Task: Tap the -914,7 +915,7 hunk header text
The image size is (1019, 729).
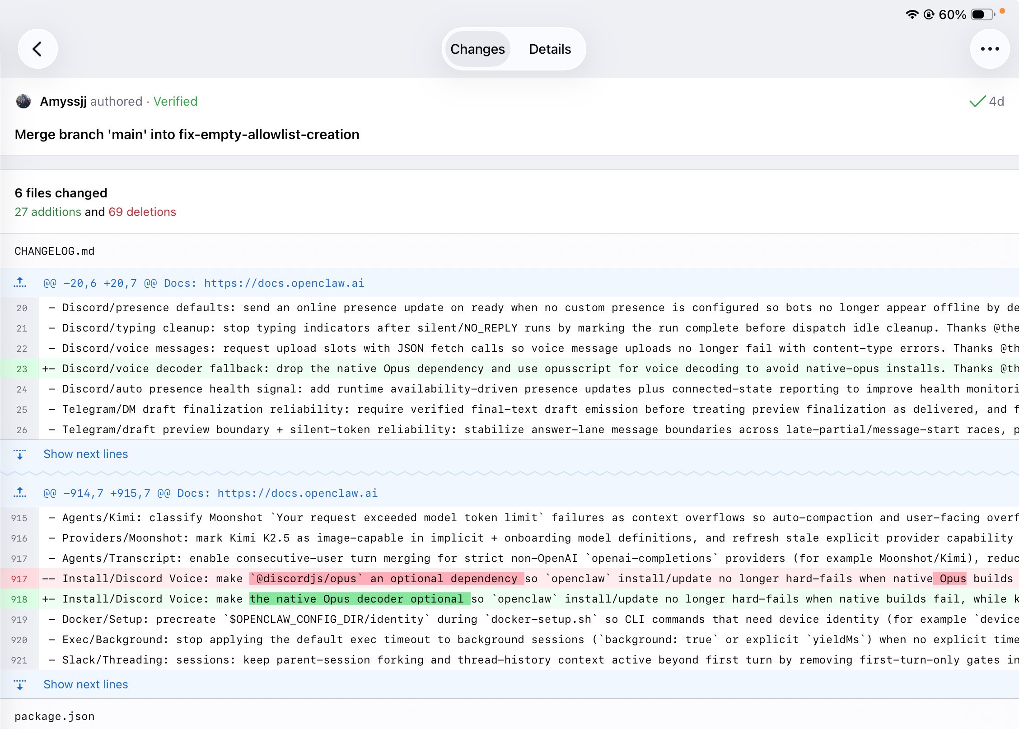Action: point(210,493)
